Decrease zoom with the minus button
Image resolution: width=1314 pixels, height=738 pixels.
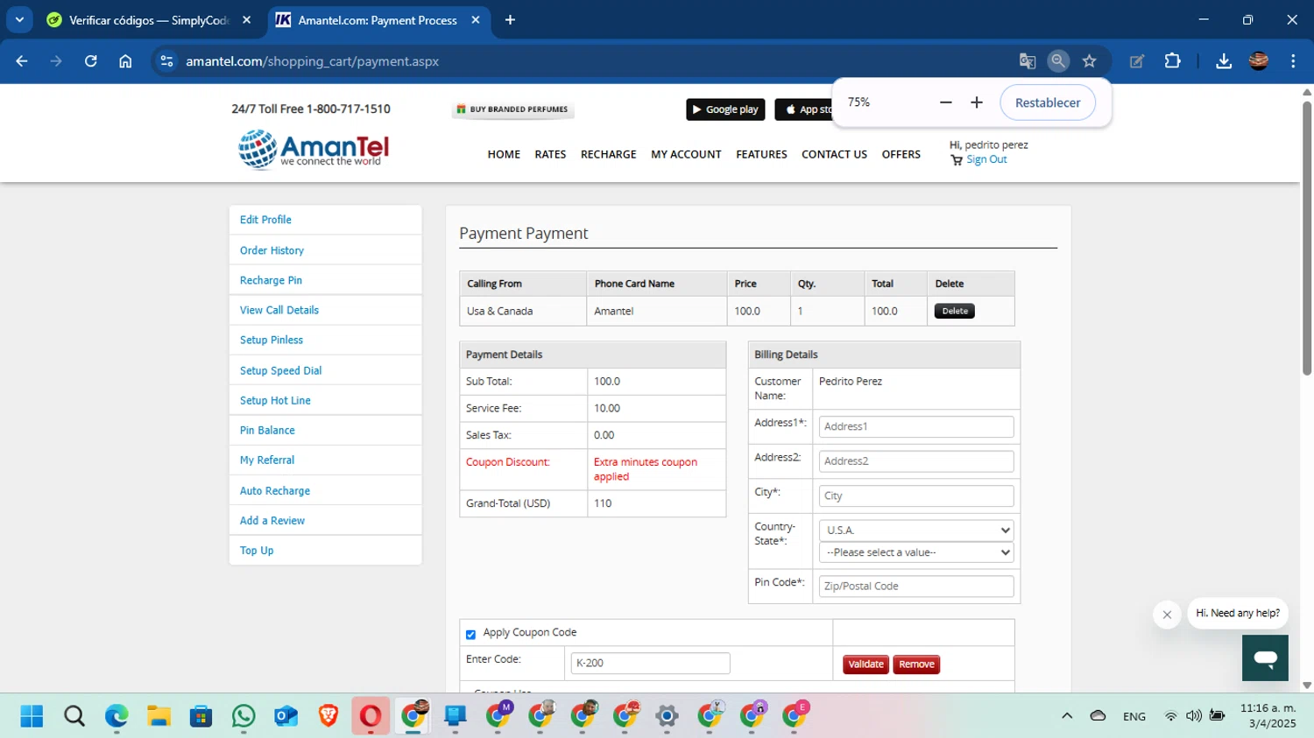(945, 102)
